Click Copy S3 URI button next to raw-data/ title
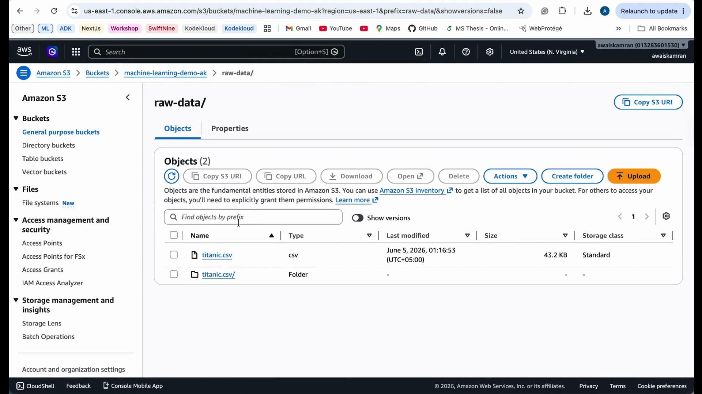 648,103
